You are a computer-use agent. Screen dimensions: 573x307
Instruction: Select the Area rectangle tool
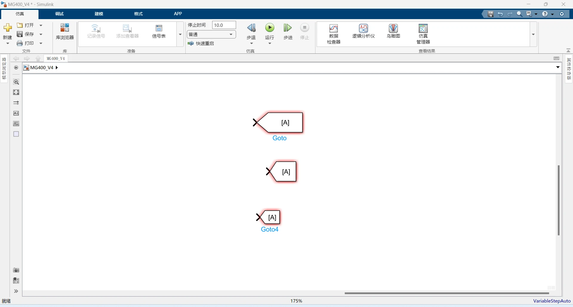pyautogui.click(x=16, y=134)
